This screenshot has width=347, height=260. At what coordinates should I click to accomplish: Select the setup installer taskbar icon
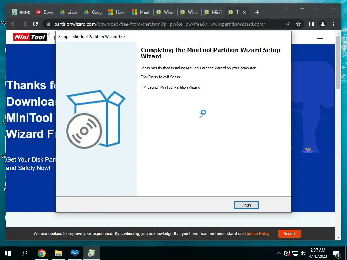tap(91, 253)
